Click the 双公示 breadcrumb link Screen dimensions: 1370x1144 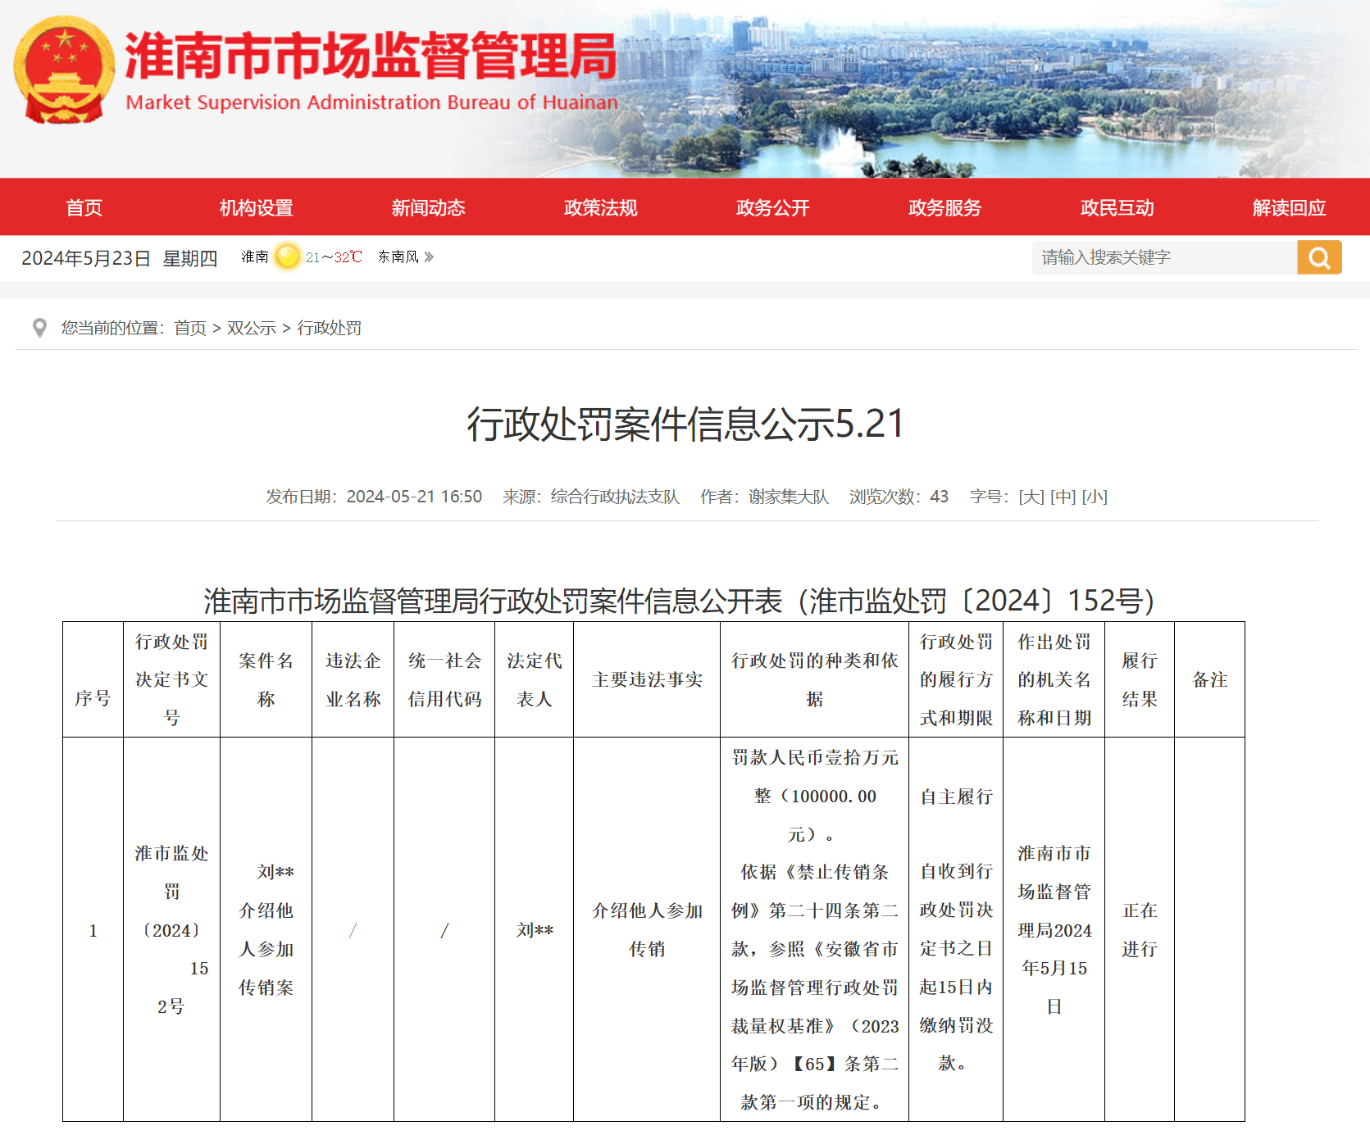(252, 329)
